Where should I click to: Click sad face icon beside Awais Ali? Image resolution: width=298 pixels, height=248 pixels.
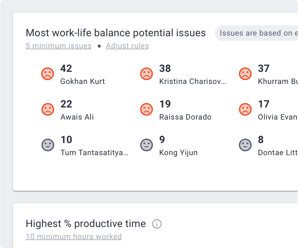47,109
